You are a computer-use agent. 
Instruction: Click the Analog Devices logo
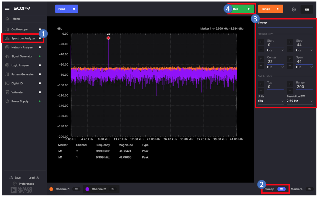[x=22, y=190]
